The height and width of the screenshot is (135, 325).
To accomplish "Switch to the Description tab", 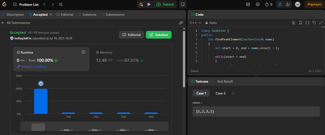I will tap(13, 15).
